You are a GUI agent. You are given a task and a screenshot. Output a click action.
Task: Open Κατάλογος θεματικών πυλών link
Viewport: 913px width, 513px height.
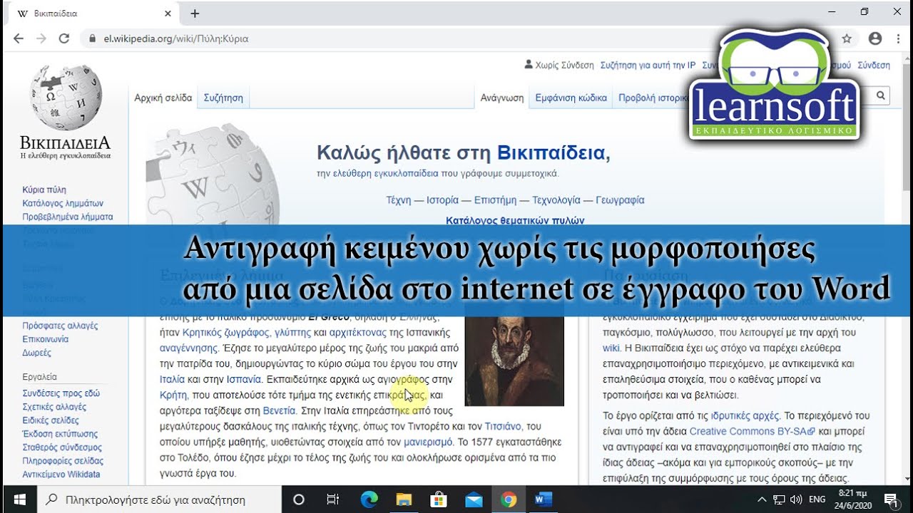(515, 220)
